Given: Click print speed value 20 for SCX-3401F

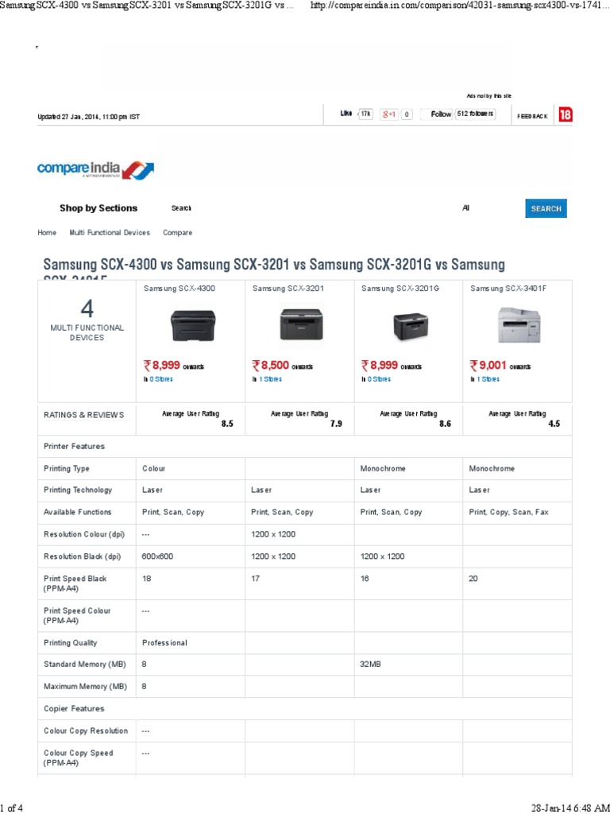Looking at the screenshot, I should 473,579.
